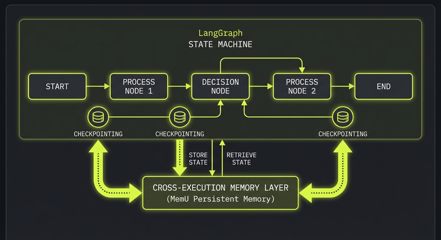Click the END node box
The width and height of the screenshot is (441, 240).
coord(384,87)
